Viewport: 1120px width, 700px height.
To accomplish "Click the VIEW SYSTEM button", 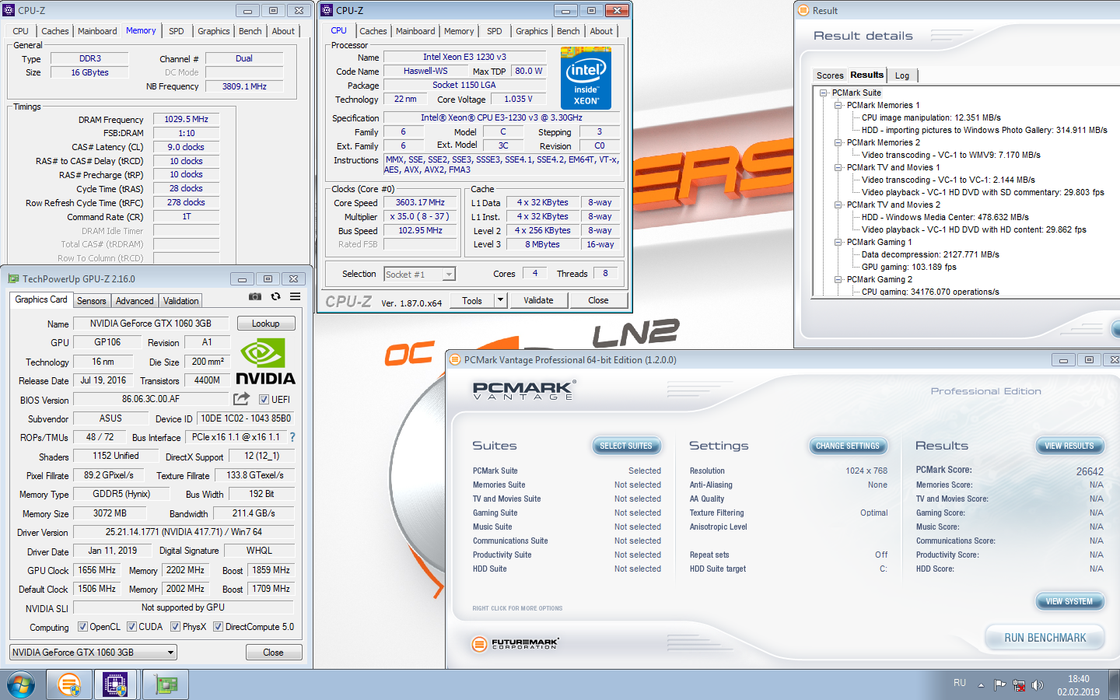I will pyautogui.click(x=1069, y=601).
